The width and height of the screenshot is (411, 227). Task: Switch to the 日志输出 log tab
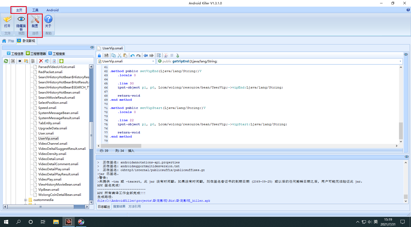click(104, 207)
